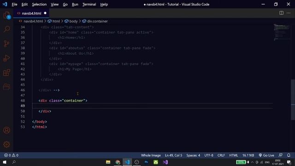Image resolution: width=295 pixels, height=166 pixels.
Task: Open errors and warnings indicator in status bar
Action: pos(11,155)
